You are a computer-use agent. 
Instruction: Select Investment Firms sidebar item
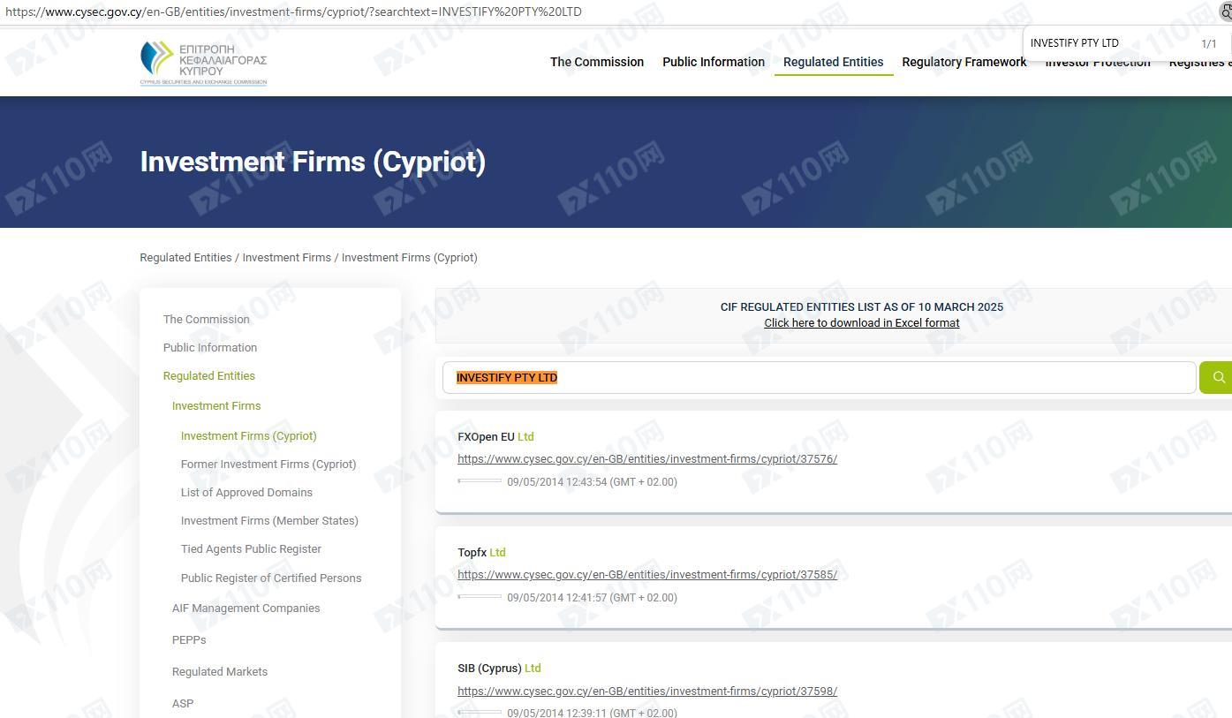(x=216, y=406)
